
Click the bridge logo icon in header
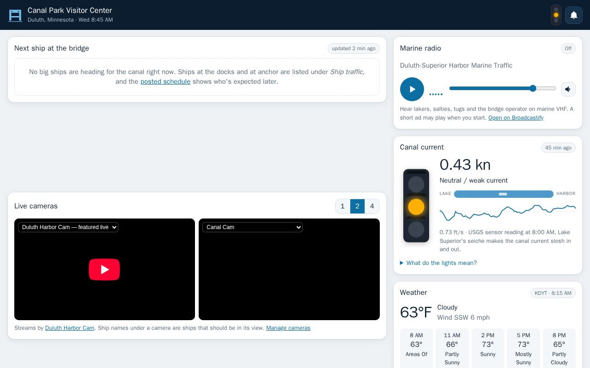coord(15,15)
